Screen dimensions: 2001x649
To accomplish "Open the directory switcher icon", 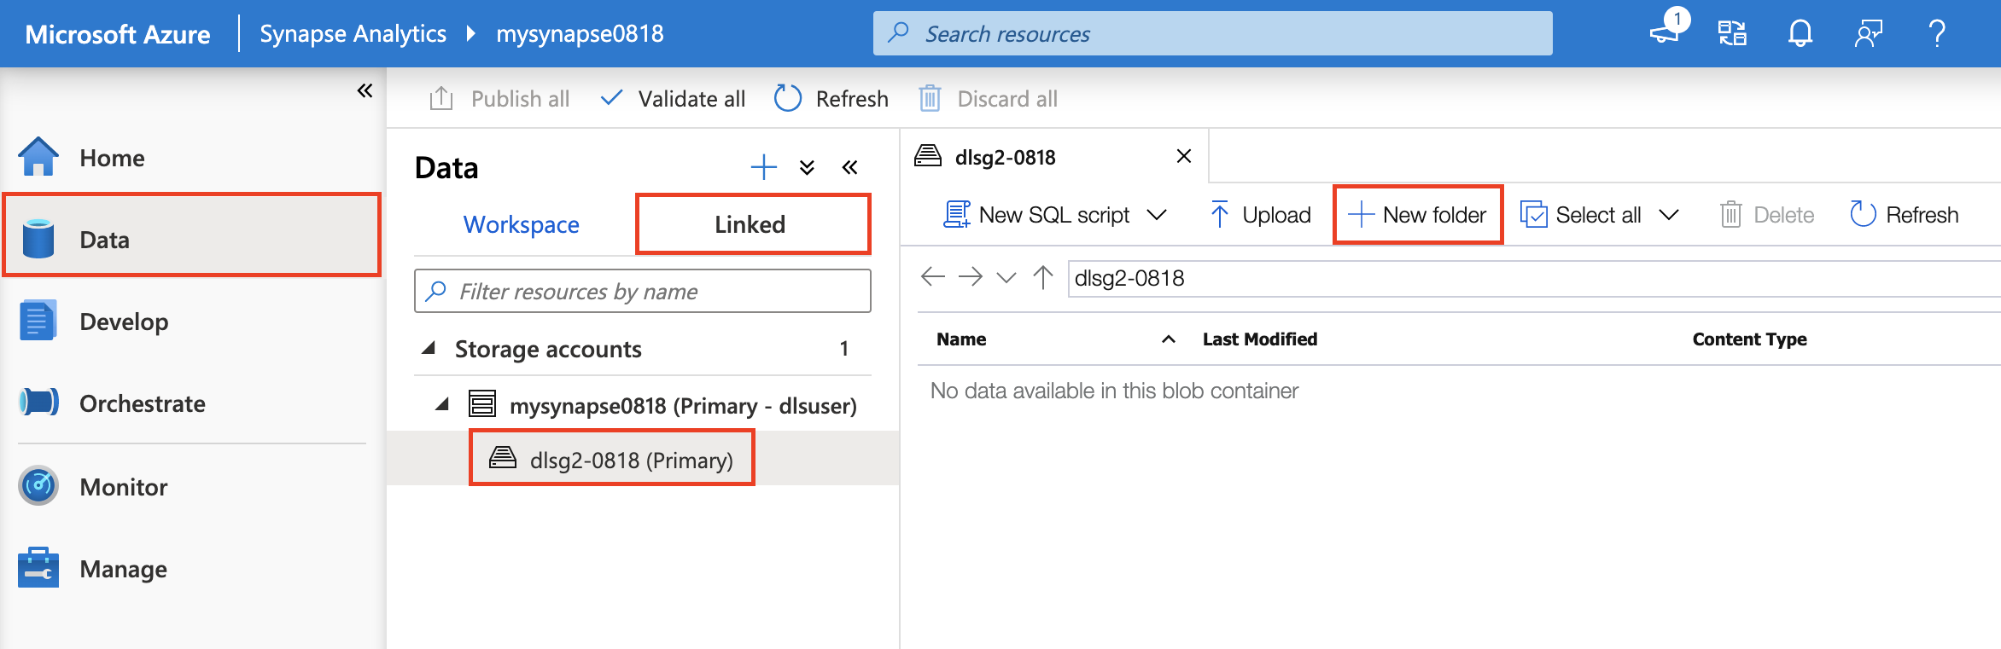I will tap(1732, 33).
